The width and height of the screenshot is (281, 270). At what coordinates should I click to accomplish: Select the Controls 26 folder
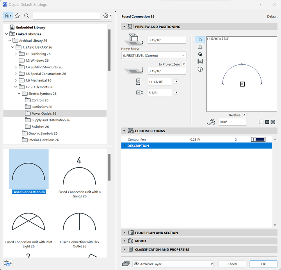coord(40,100)
